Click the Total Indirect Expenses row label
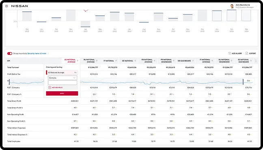 (16, 128)
